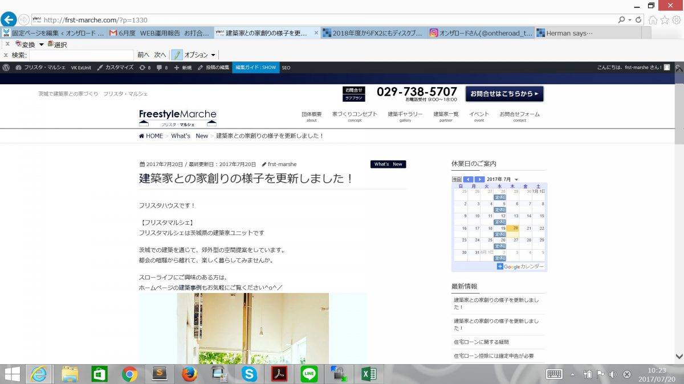Switch to tab 固定ページを編集
The height and width of the screenshot is (384, 684).
(54, 33)
